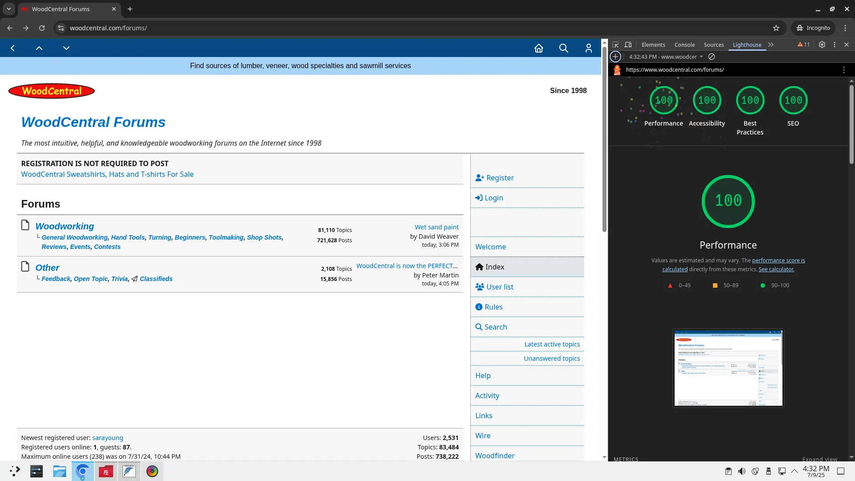
Task: Open Unanswered topics
Action: pyautogui.click(x=552, y=359)
